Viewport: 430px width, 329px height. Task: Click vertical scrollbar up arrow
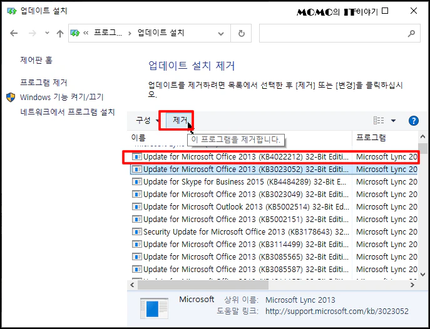pyautogui.click(x=422, y=136)
